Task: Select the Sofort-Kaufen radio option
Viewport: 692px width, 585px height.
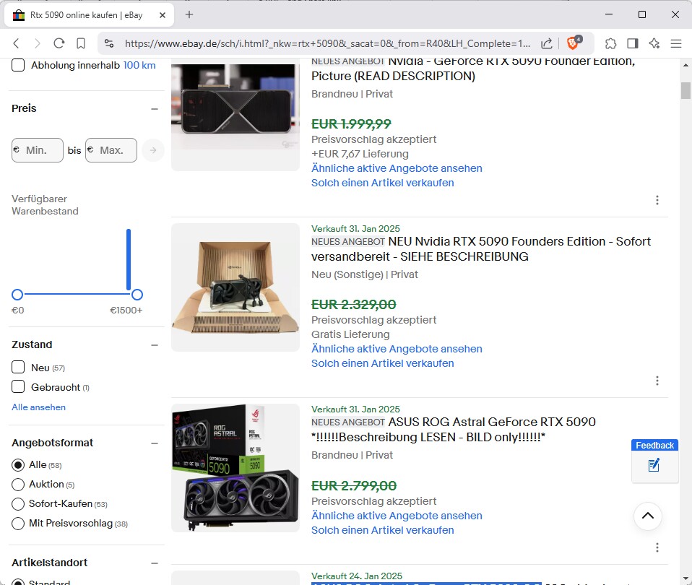Action: tap(18, 503)
